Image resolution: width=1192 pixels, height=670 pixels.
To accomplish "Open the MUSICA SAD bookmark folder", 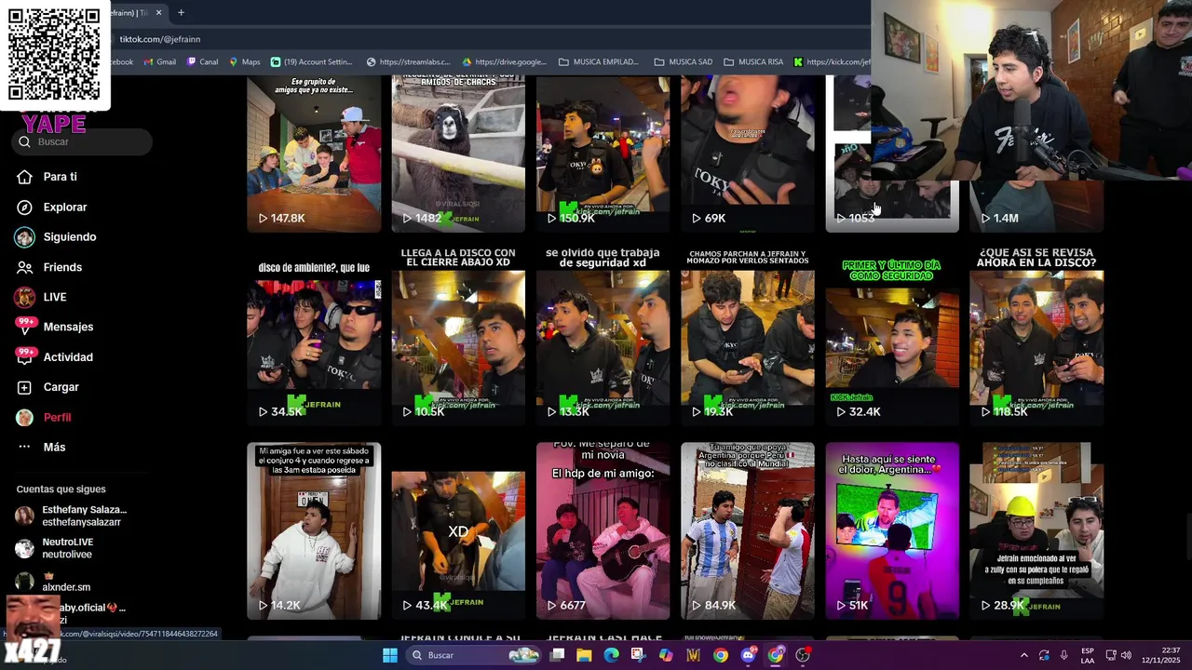I will 684,62.
